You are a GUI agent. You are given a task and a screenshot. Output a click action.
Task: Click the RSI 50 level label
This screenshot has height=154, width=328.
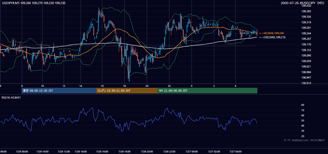[x=303, y=121]
